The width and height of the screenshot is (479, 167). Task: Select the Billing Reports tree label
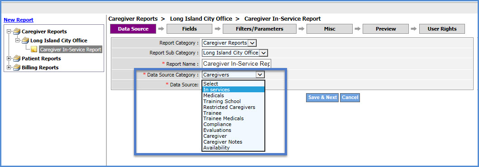(x=40, y=68)
